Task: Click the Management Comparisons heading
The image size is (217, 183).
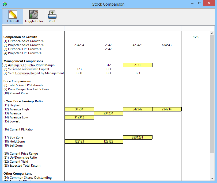Action: pos(23,61)
